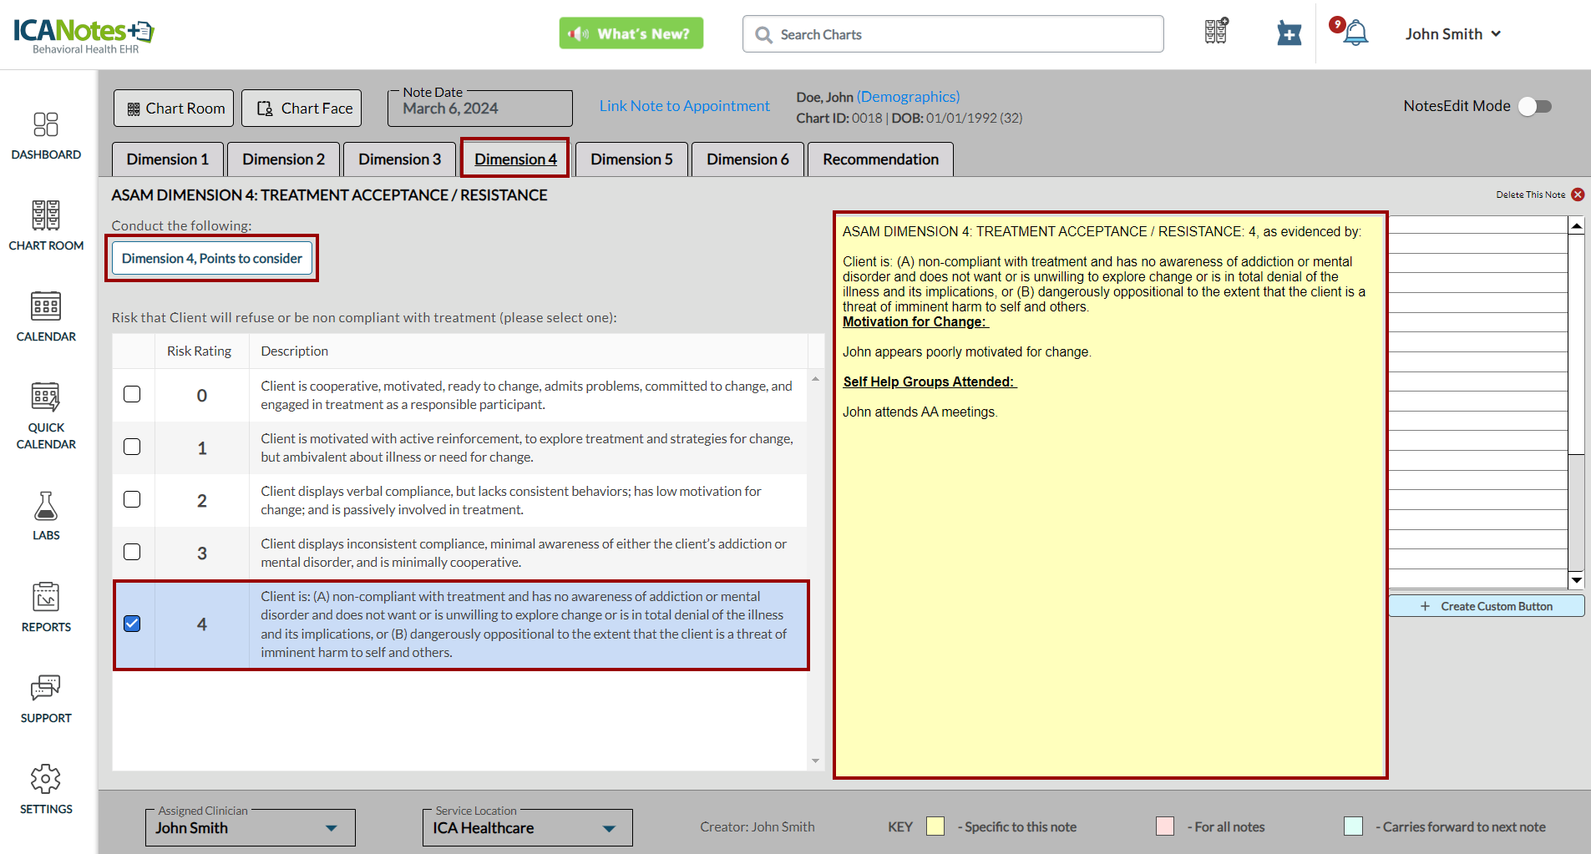The height and width of the screenshot is (854, 1591).
Task: Click the notifications bell icon
Action: (1355, 33)
